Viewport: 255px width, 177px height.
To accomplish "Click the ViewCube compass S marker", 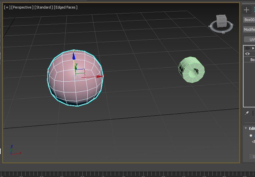I will tap(223, 32).
